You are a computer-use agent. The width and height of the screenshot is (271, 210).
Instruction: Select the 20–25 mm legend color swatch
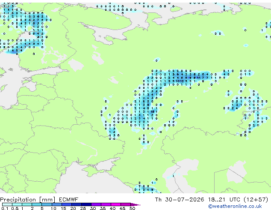tap(76, 204)
